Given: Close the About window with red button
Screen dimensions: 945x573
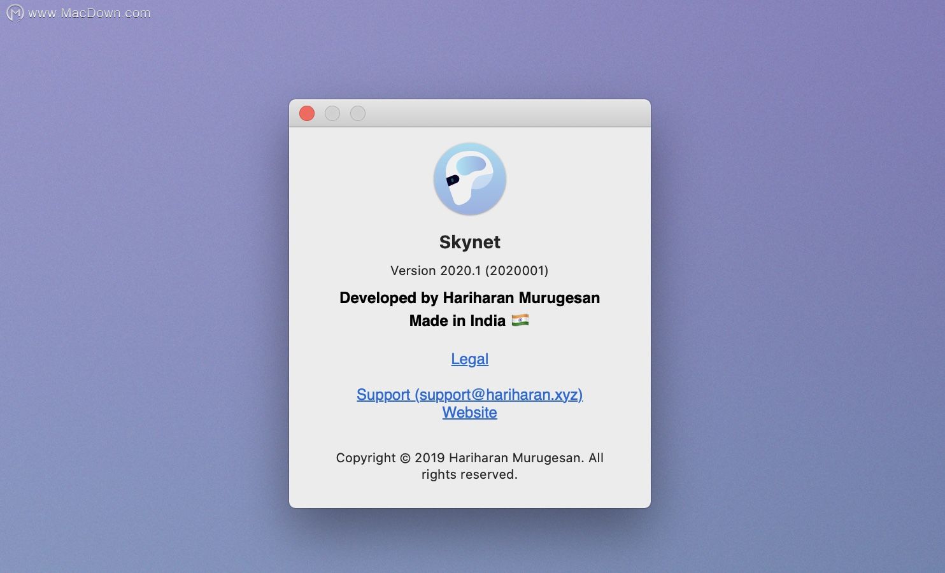Looking at the screenshot, I should point(307,113).
